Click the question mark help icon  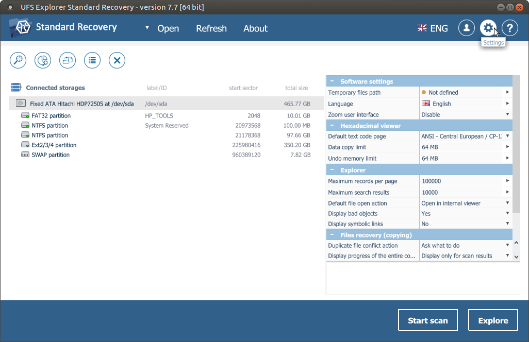tap(509, 28)
